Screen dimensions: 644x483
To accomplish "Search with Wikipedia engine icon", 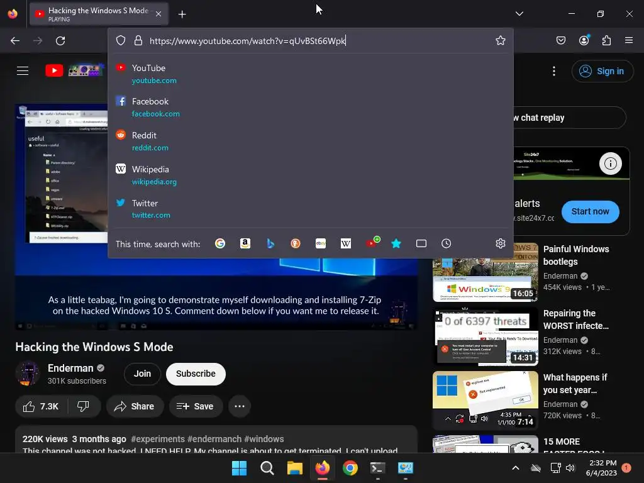I will tap(346, 243).
